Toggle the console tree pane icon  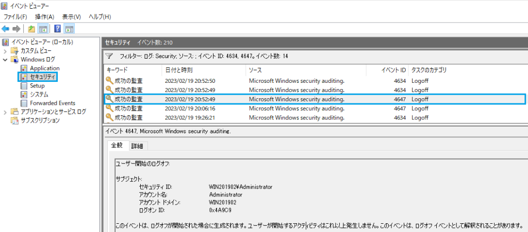[x=42, y=29]
